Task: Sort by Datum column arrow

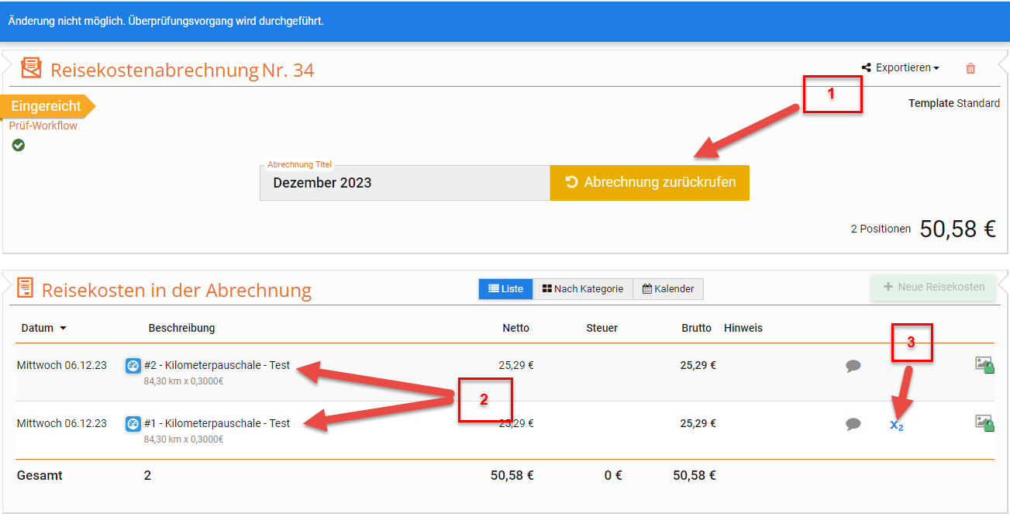Action: [63, 328]
